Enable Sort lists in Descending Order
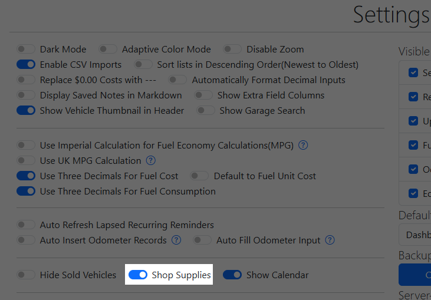Screen dimensions: 431x300 (x=143, y=65)
